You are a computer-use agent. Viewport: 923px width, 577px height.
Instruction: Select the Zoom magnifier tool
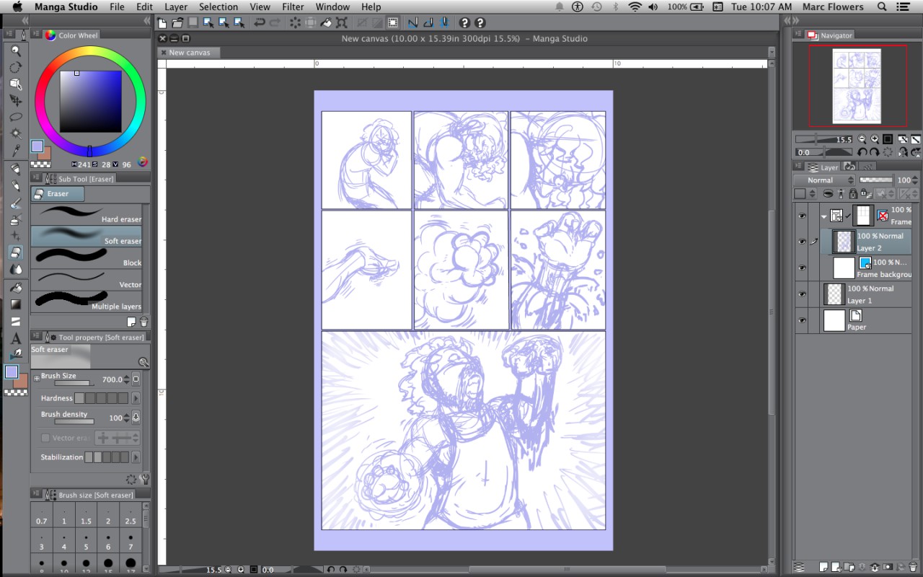coord(15,50)
